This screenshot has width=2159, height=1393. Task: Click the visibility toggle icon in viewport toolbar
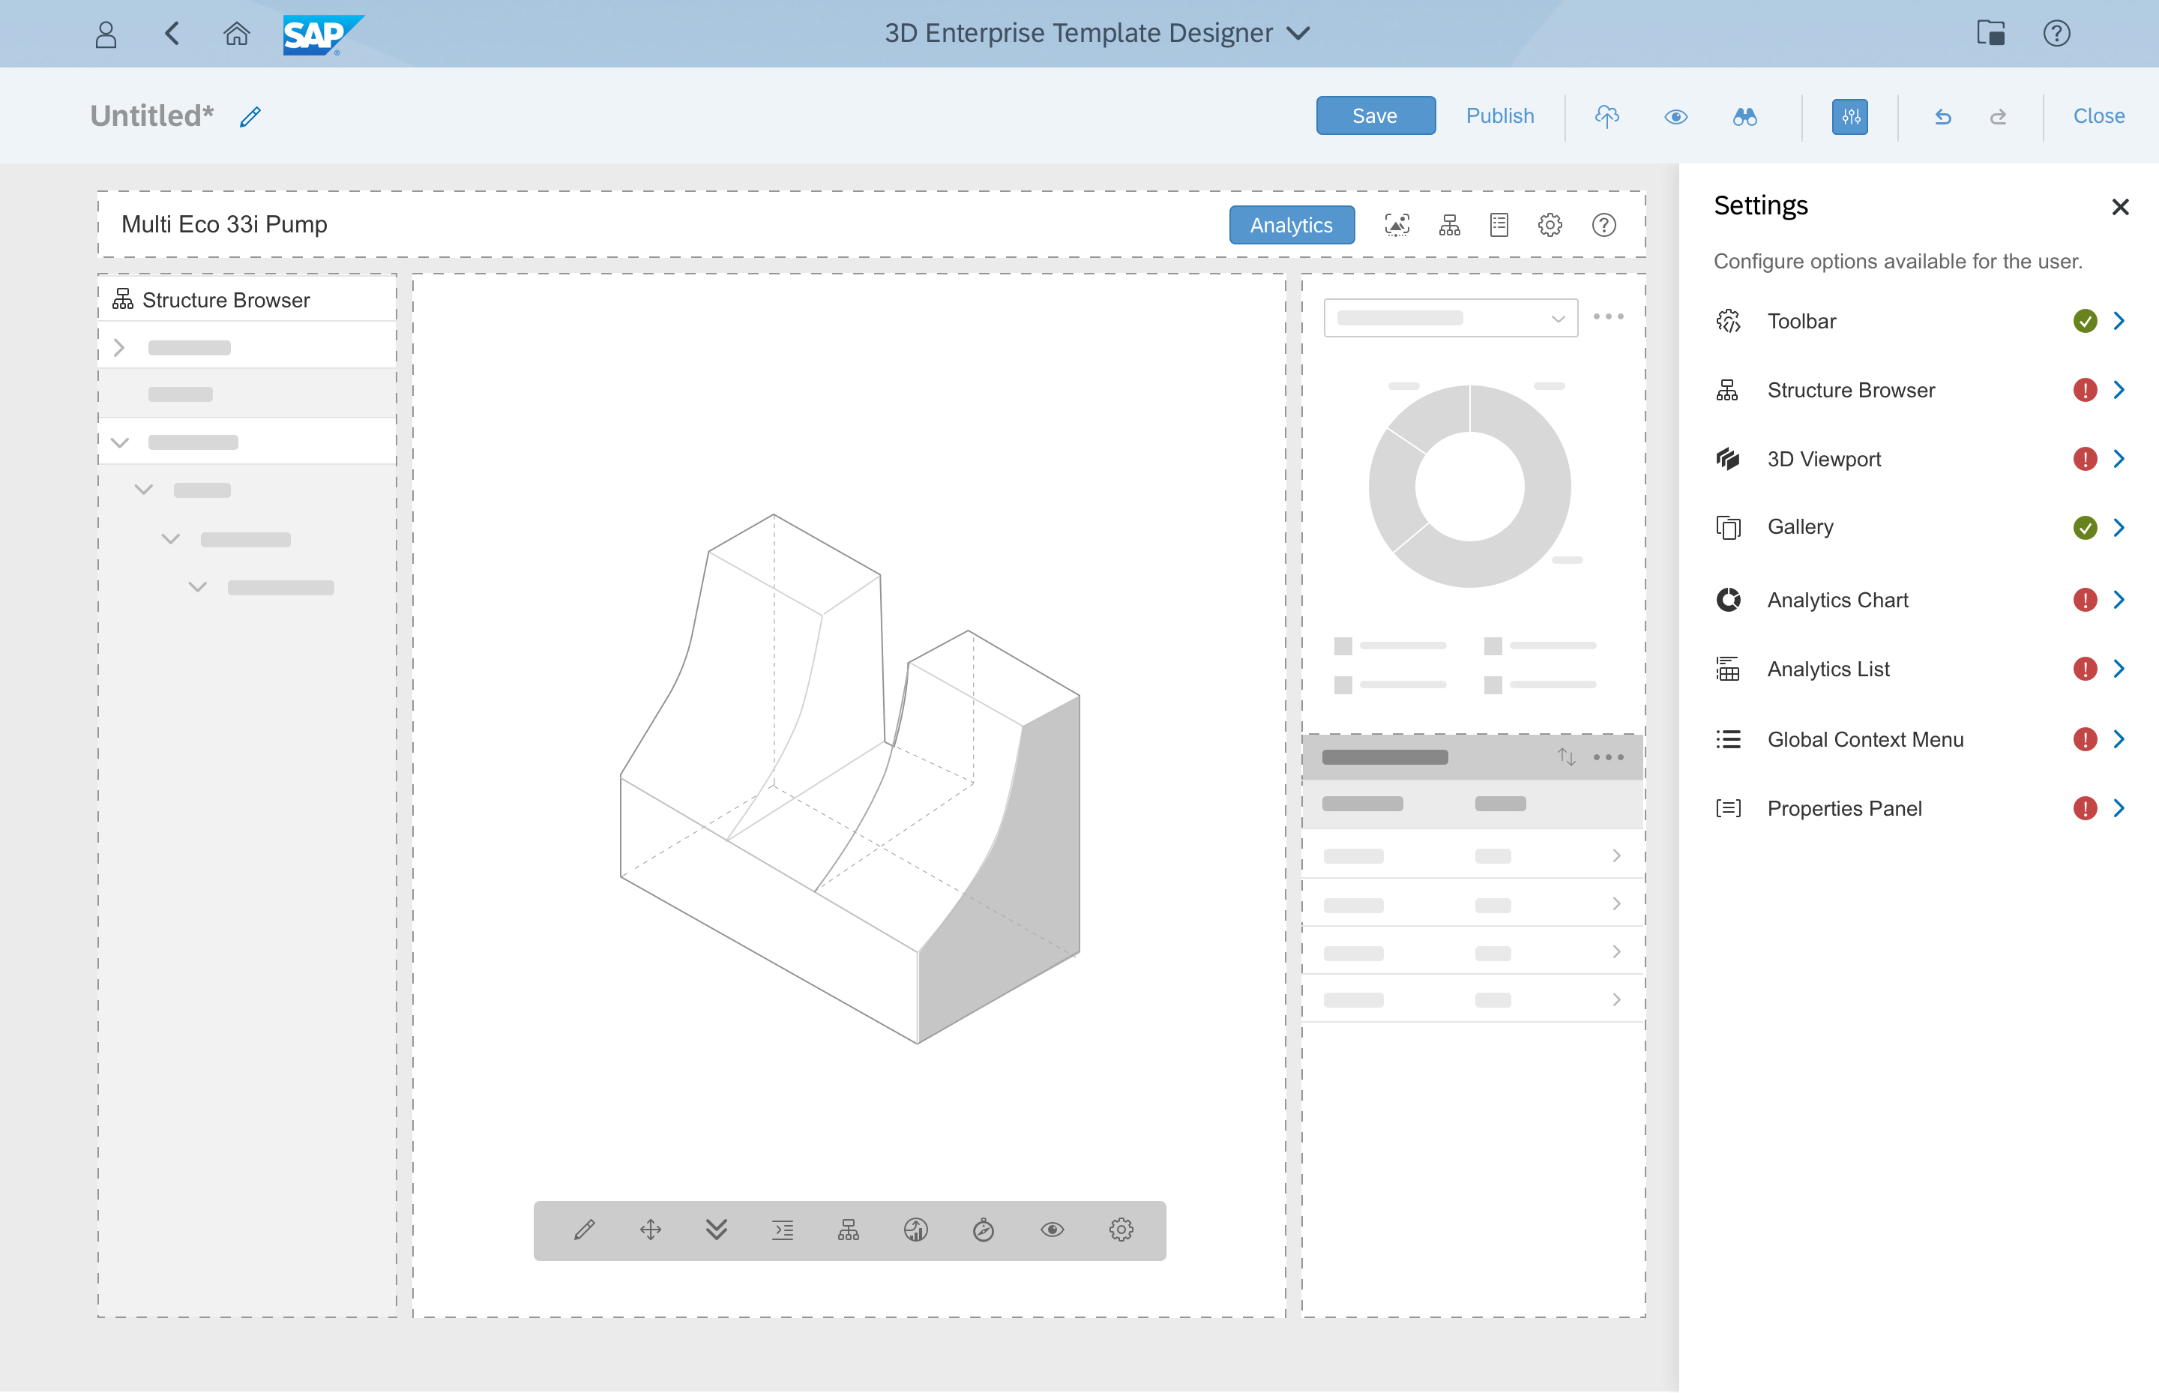click(x=1050, y=1230)
